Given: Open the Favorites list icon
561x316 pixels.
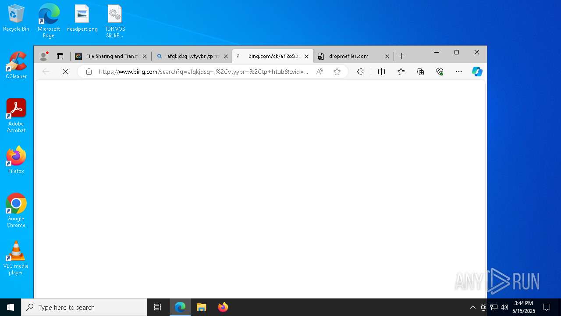Looking at the screenshot, I should tap(401, 72).
